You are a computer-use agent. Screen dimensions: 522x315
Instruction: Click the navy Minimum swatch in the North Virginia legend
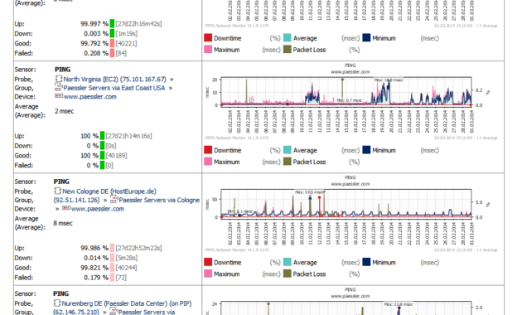pos(366,150)
